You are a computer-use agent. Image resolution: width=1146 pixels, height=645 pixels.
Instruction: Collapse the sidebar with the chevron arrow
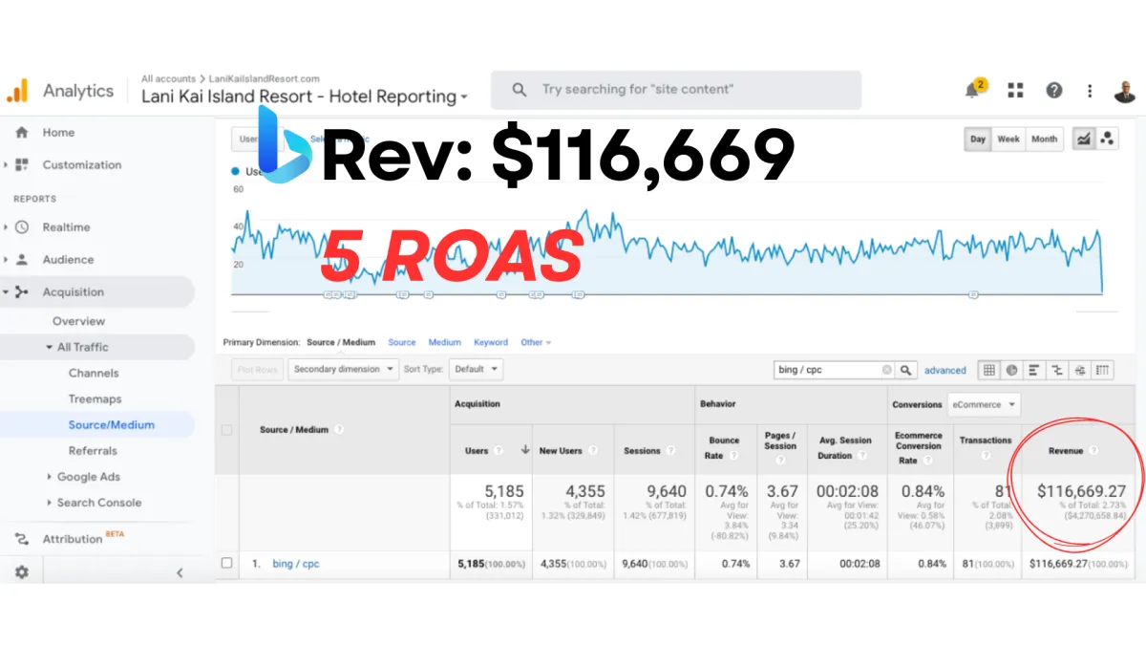180,573
